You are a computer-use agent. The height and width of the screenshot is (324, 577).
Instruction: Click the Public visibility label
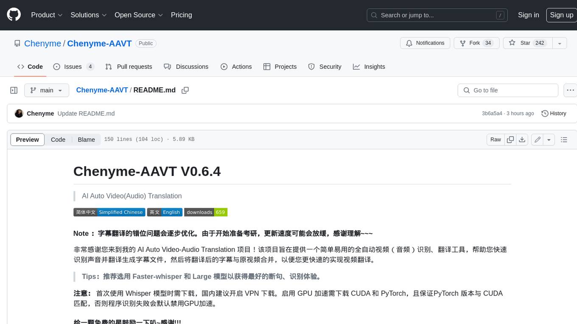(x=146, y=43)
